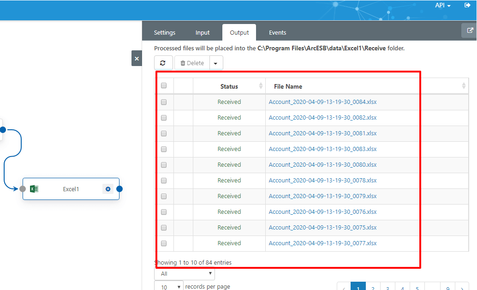The image size is (477, 290).
Task: Open the API dropdown menu
Action: pos(442,5)
